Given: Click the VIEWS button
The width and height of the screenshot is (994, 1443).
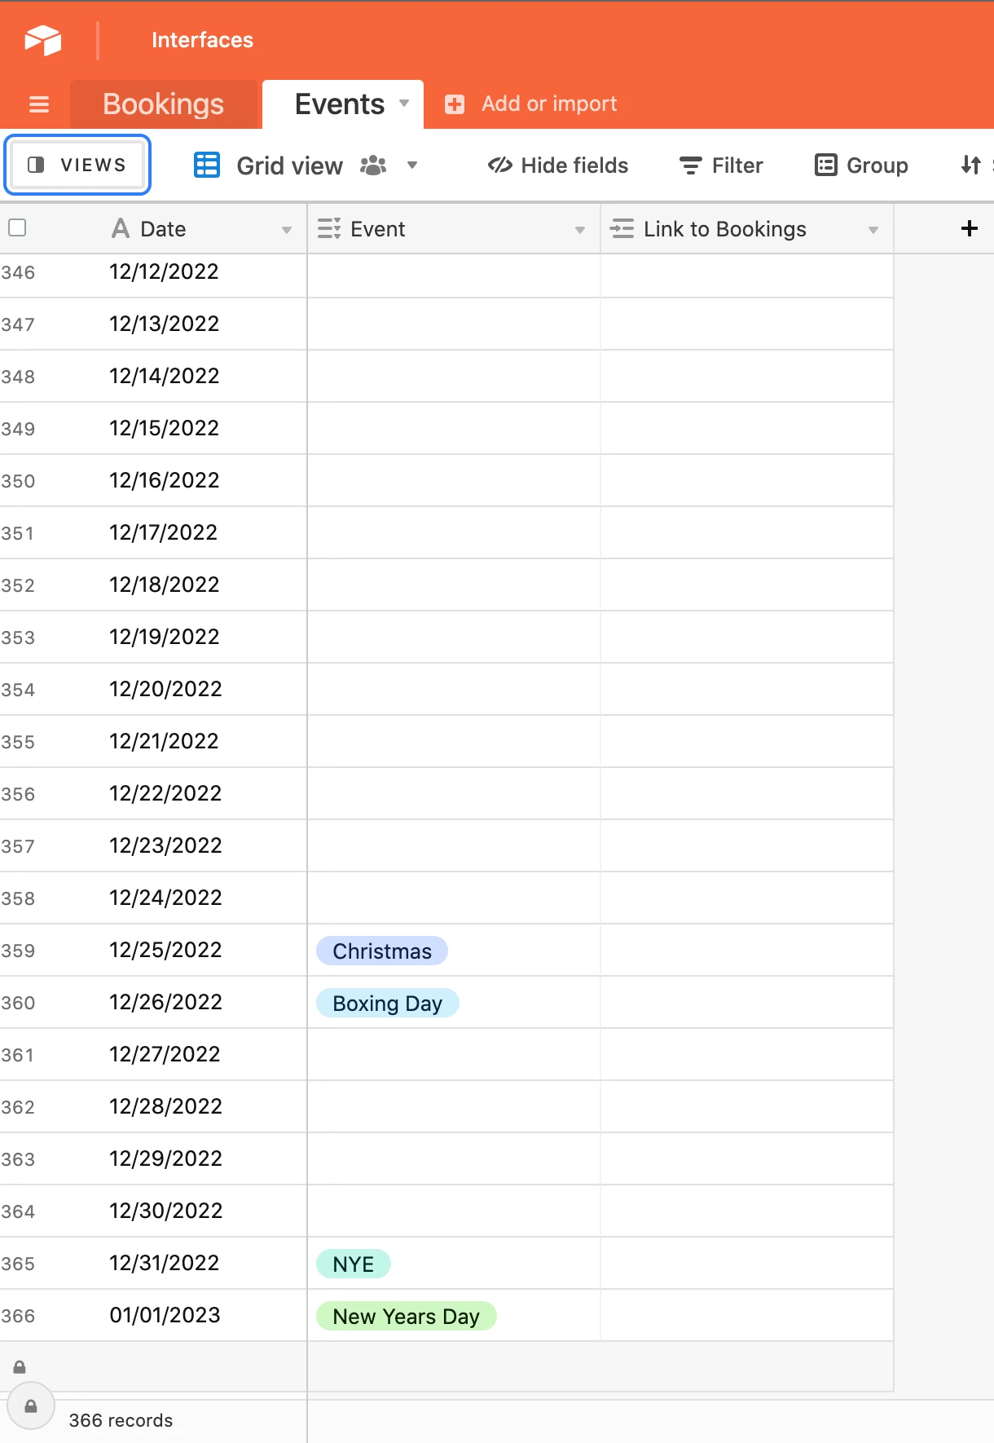Looking at the screenshot, I should tap(77, 165).
